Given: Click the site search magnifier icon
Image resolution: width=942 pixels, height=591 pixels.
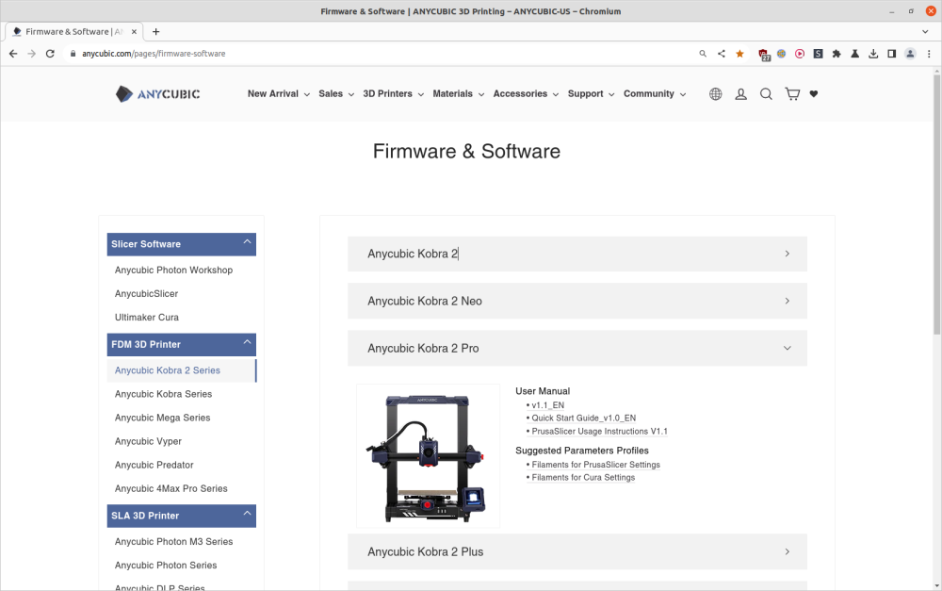Looking at the screenshot, I should click(x=766, y=94).
